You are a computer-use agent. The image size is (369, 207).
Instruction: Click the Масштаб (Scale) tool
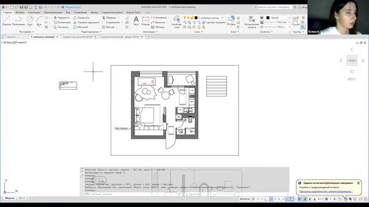tap(81, 27)
